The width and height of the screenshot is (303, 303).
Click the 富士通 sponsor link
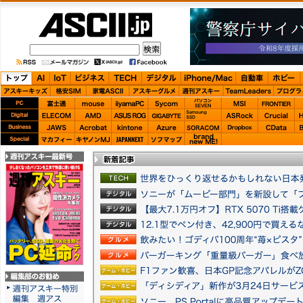tap(56, 104)
